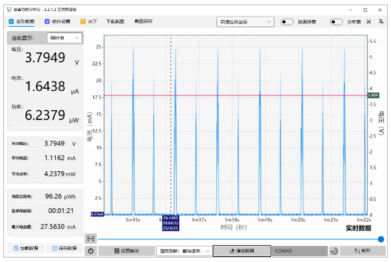Click the 保存数据 save data button
The width and height of the screenshot is (391, 262).
point(64,248)
